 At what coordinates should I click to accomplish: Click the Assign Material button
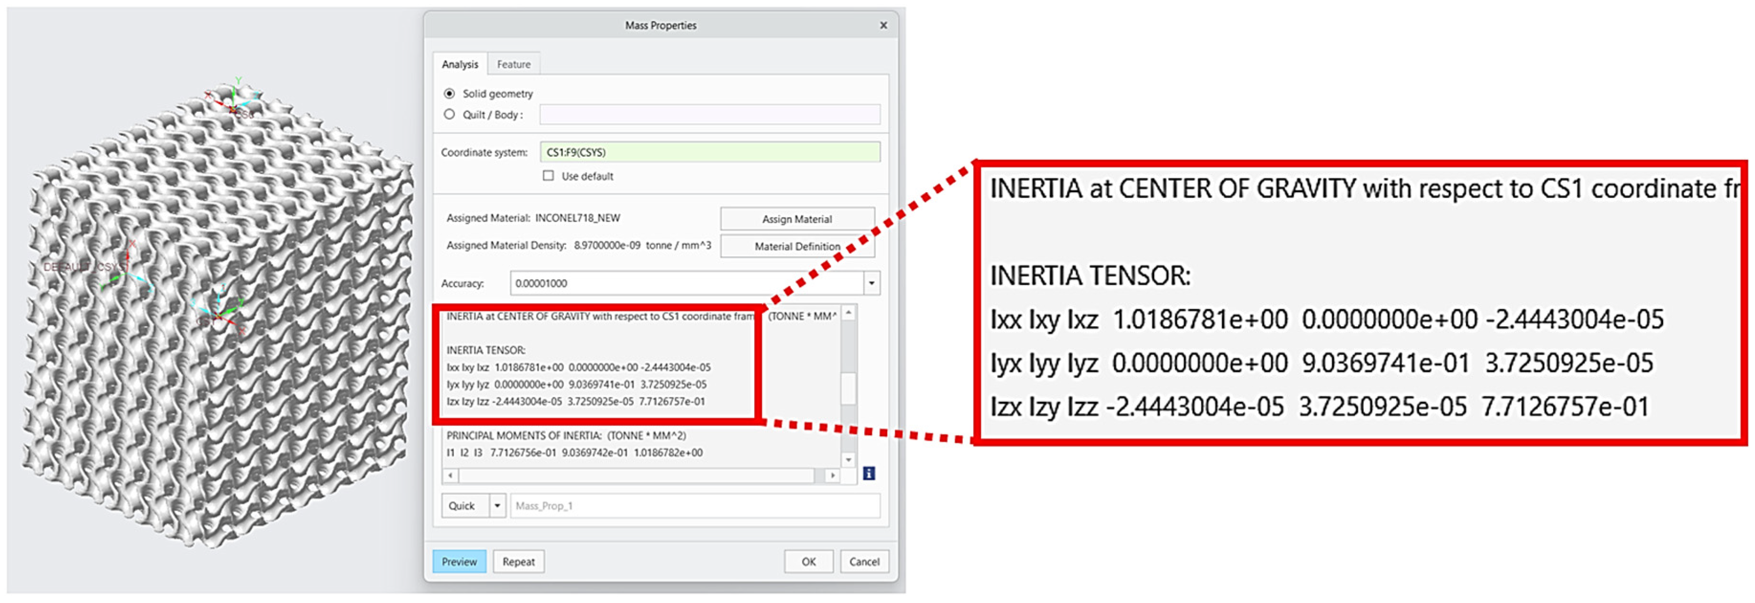pyautogui.click(x=796, y=219)
